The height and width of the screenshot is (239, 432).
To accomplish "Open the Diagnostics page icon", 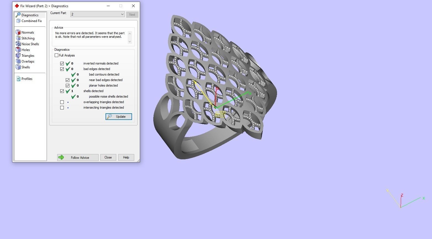I will coord(18,15).
